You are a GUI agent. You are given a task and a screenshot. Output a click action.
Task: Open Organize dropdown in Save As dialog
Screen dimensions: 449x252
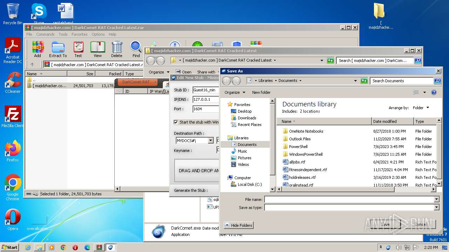click(235, 92)
